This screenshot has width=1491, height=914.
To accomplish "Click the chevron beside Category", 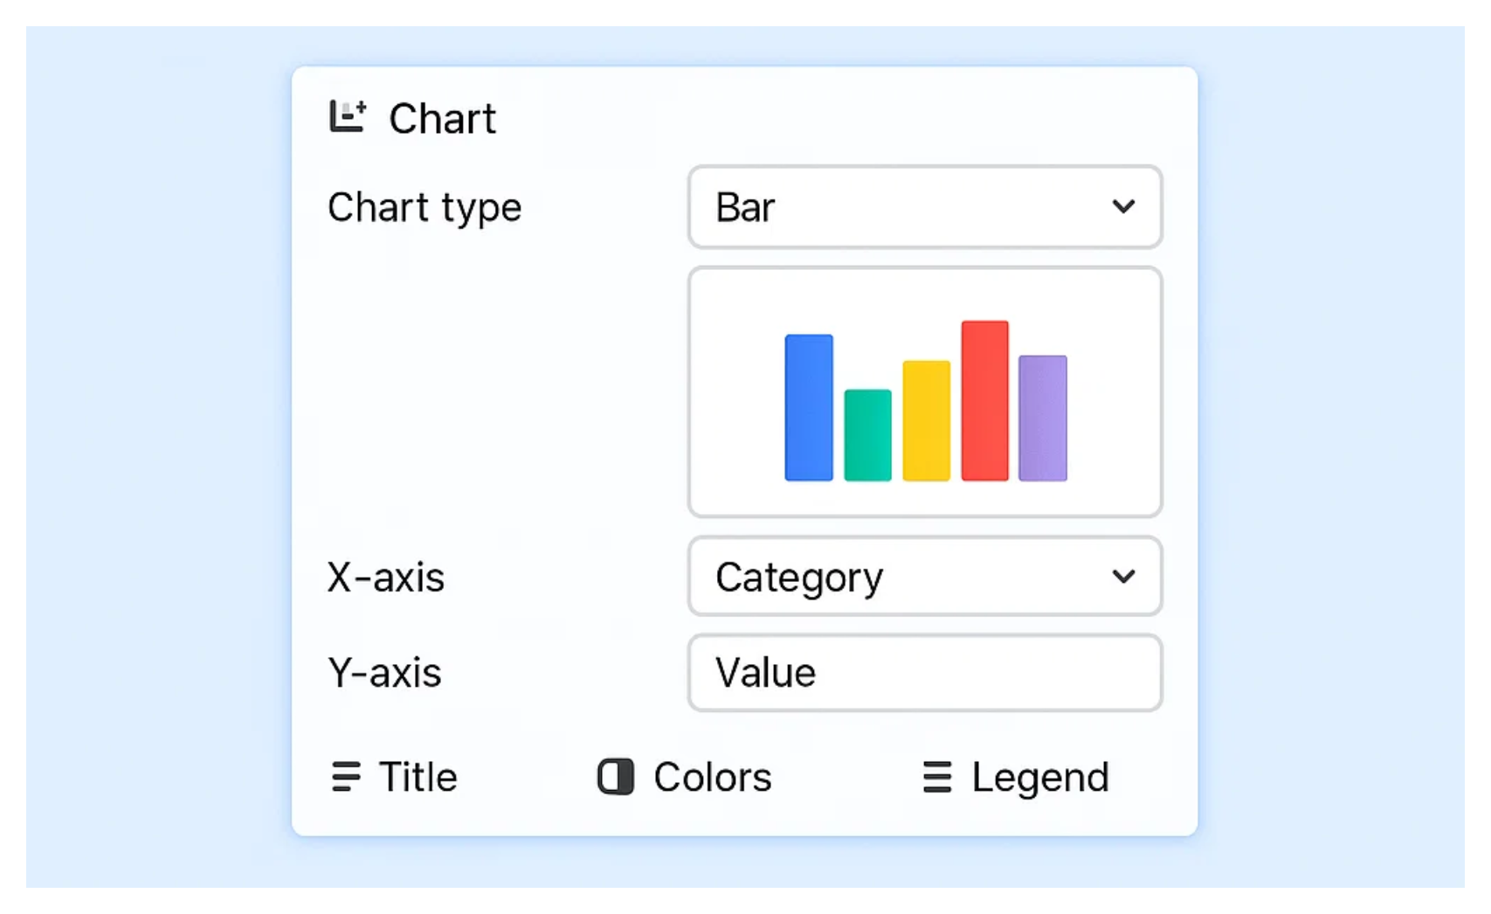I will tap(1124, 577).
